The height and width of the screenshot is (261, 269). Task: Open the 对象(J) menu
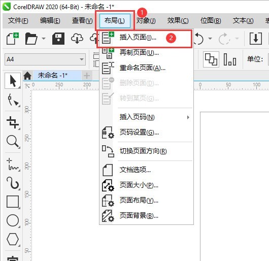146,21
